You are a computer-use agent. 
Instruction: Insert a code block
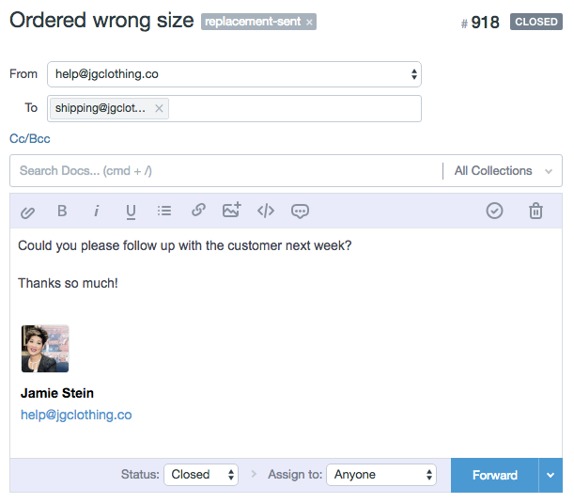266,211
